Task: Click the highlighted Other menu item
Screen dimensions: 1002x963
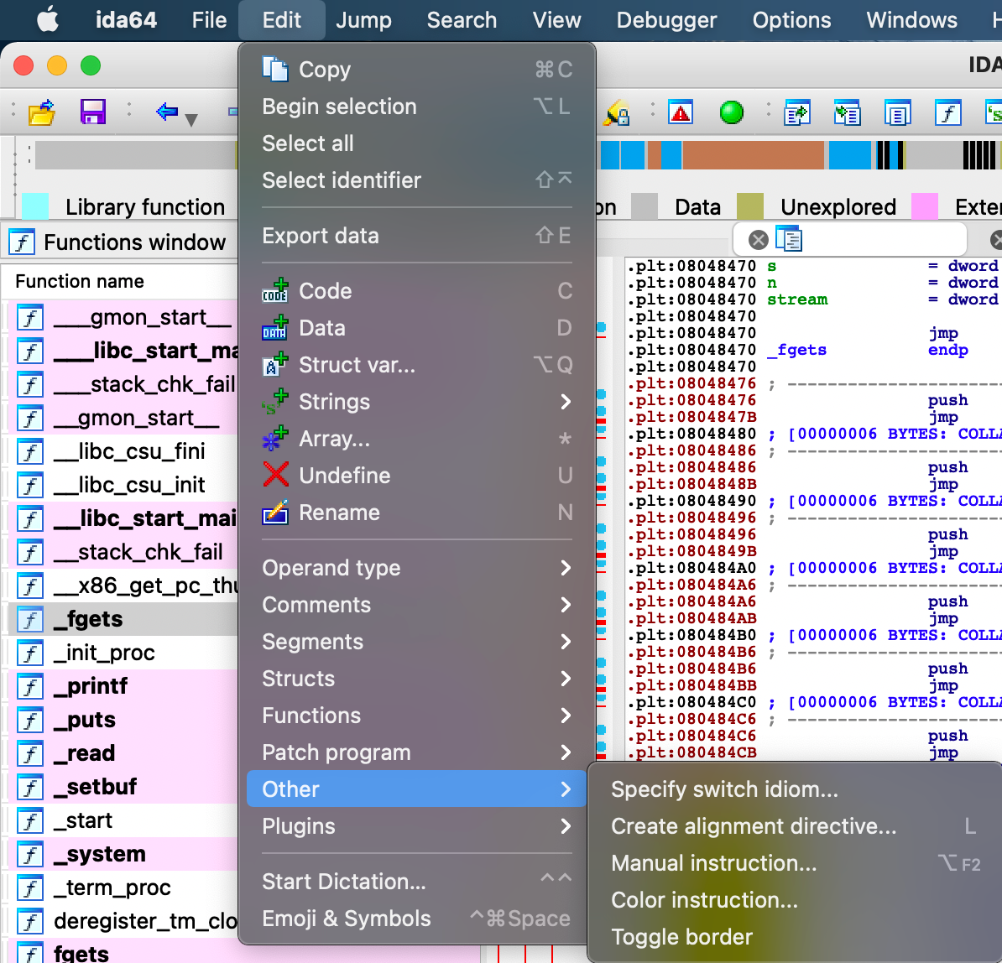Action: click(416, 789)
